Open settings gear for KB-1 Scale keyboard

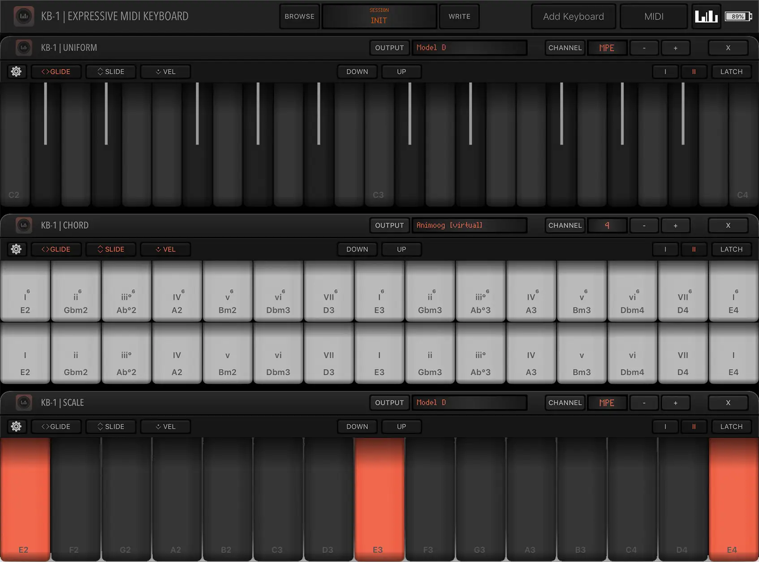point(16,427)
